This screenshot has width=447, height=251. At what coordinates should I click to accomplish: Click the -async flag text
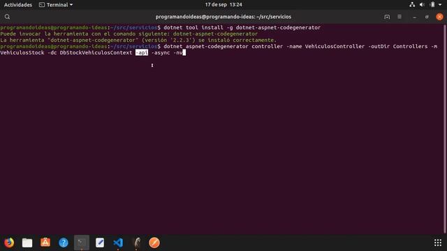(x=161, y=53)
